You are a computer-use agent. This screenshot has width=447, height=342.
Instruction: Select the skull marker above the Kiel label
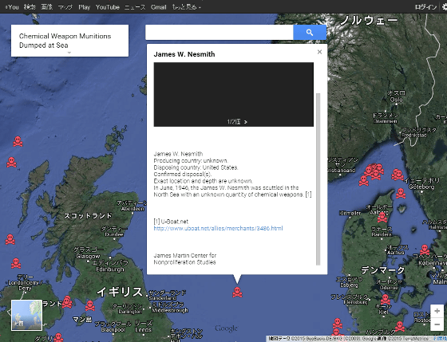385,300
